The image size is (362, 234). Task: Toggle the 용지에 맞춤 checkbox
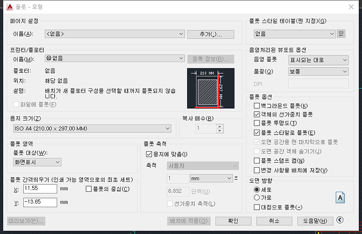click(x=149, y=154)
